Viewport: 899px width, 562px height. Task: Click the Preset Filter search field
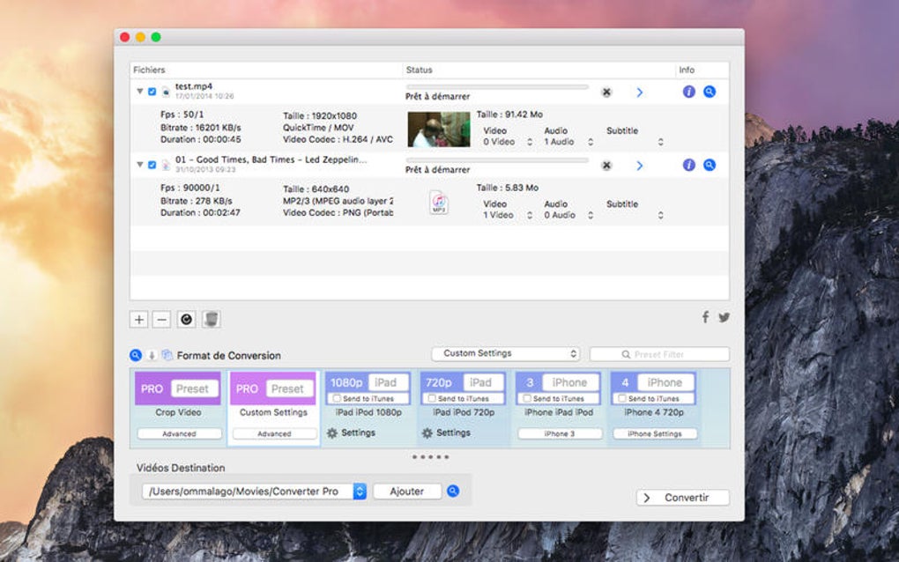(659, 354)
